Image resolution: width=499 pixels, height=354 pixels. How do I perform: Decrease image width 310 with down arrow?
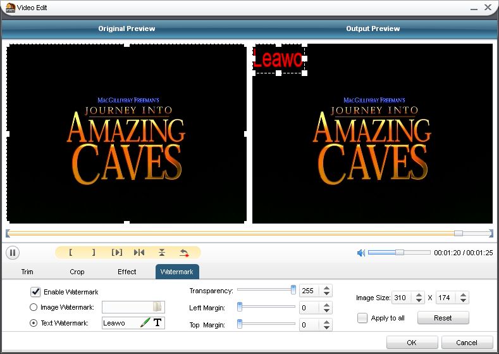click(x=419, y=300)
